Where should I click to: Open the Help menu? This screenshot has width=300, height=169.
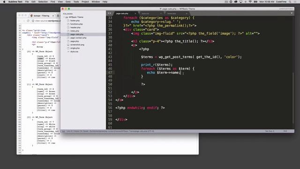tap(105, 2)
